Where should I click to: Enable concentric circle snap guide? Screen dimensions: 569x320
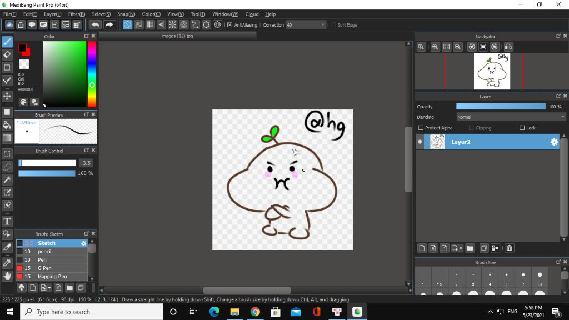183,24
